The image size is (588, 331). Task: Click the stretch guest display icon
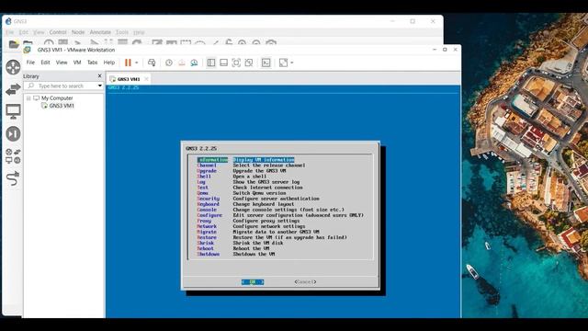pyautogui.click(x=283, y=63)
